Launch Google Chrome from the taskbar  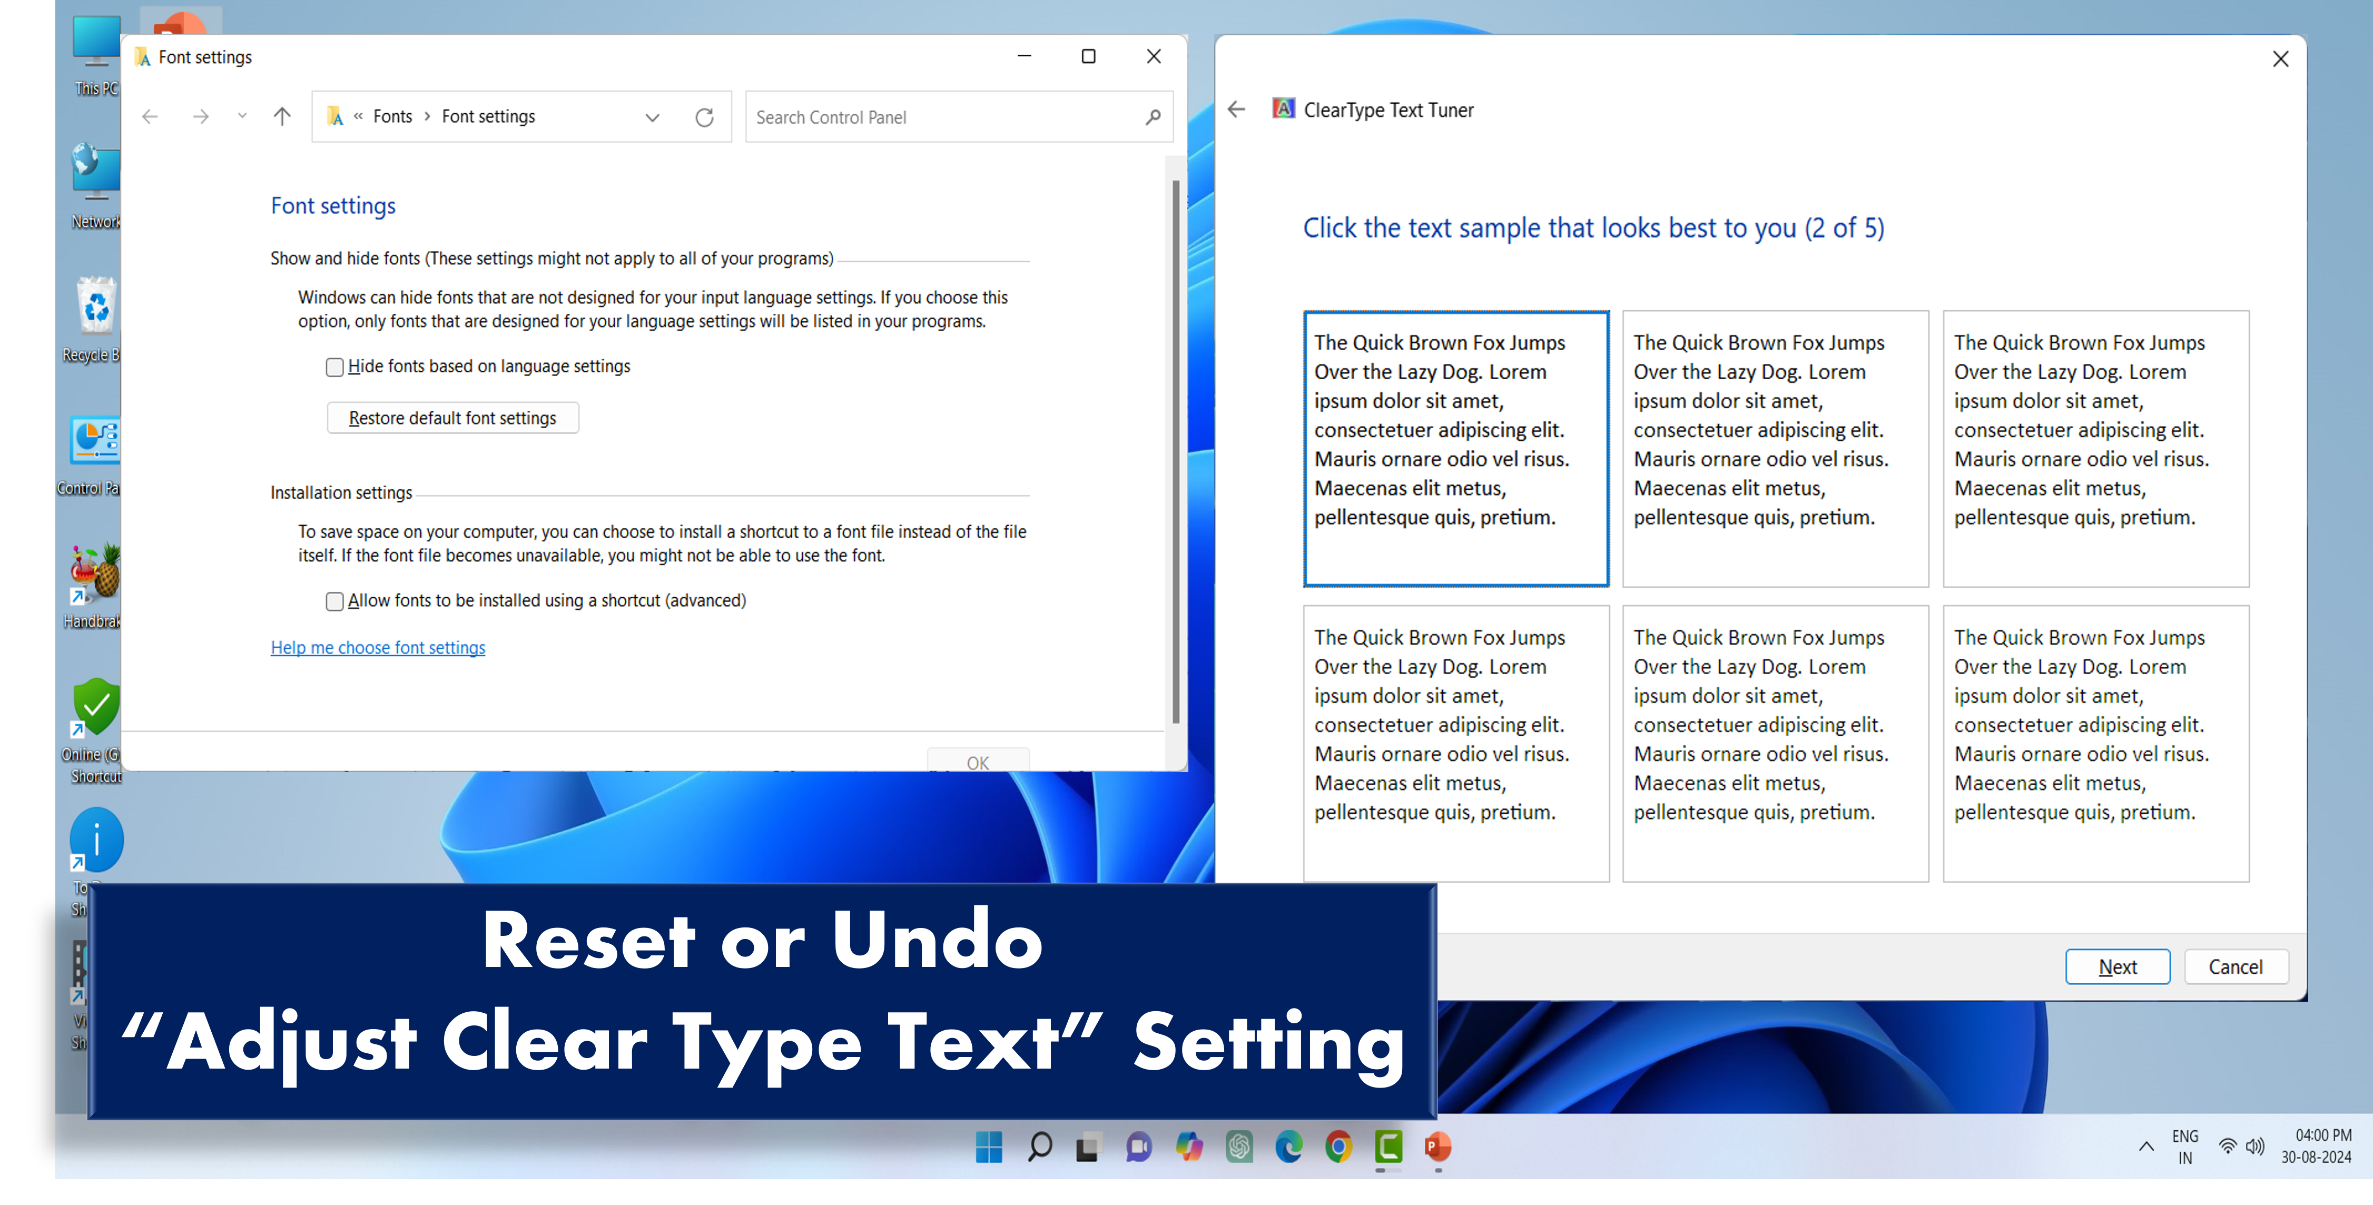[x=1338, y=1147]
